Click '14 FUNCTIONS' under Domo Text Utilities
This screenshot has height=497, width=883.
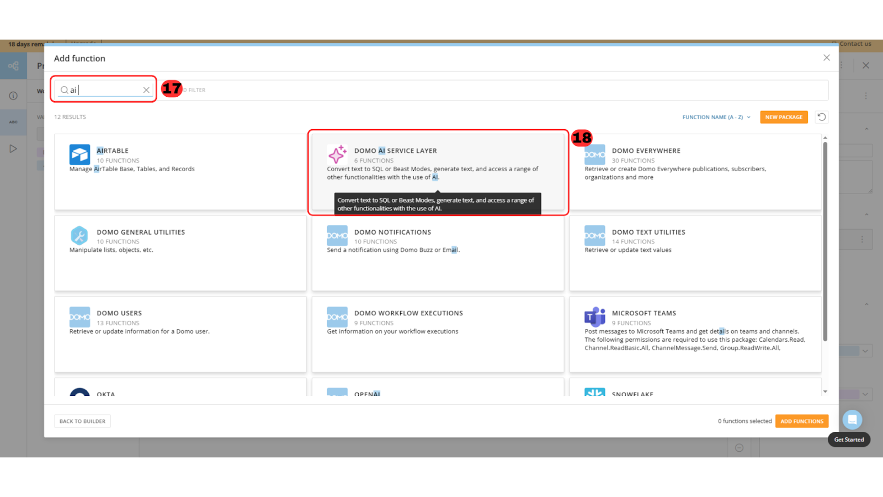coord(633,242)
